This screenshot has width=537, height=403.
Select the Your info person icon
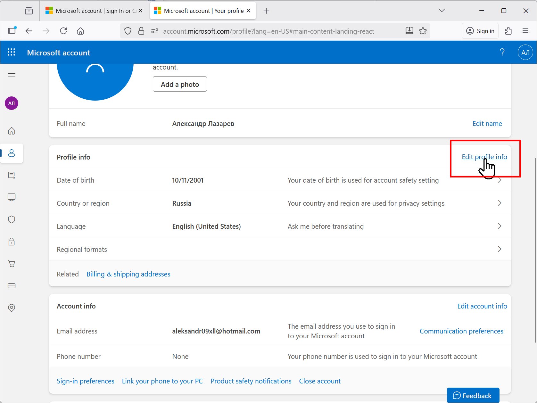click(12, 153)
